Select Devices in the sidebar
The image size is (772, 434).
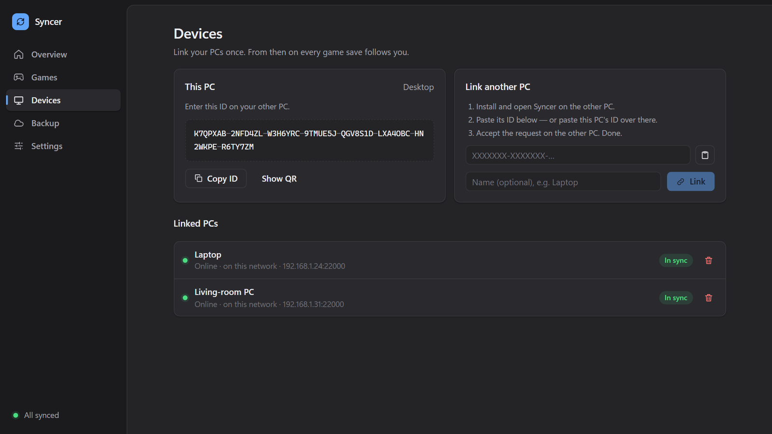pyautogui.click(x=63, y=100)
